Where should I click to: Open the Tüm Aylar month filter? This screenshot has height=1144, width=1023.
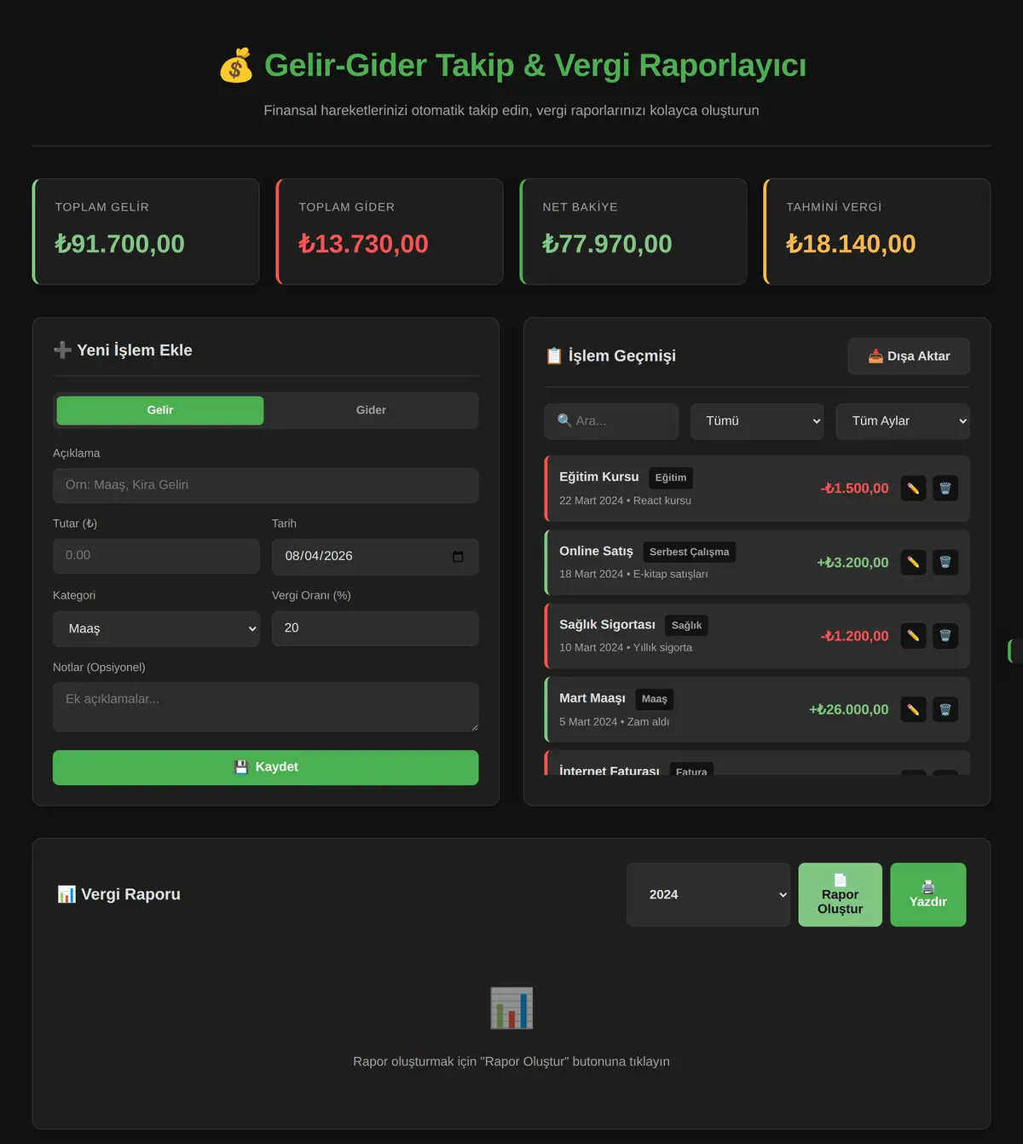(x=903, y=421)
